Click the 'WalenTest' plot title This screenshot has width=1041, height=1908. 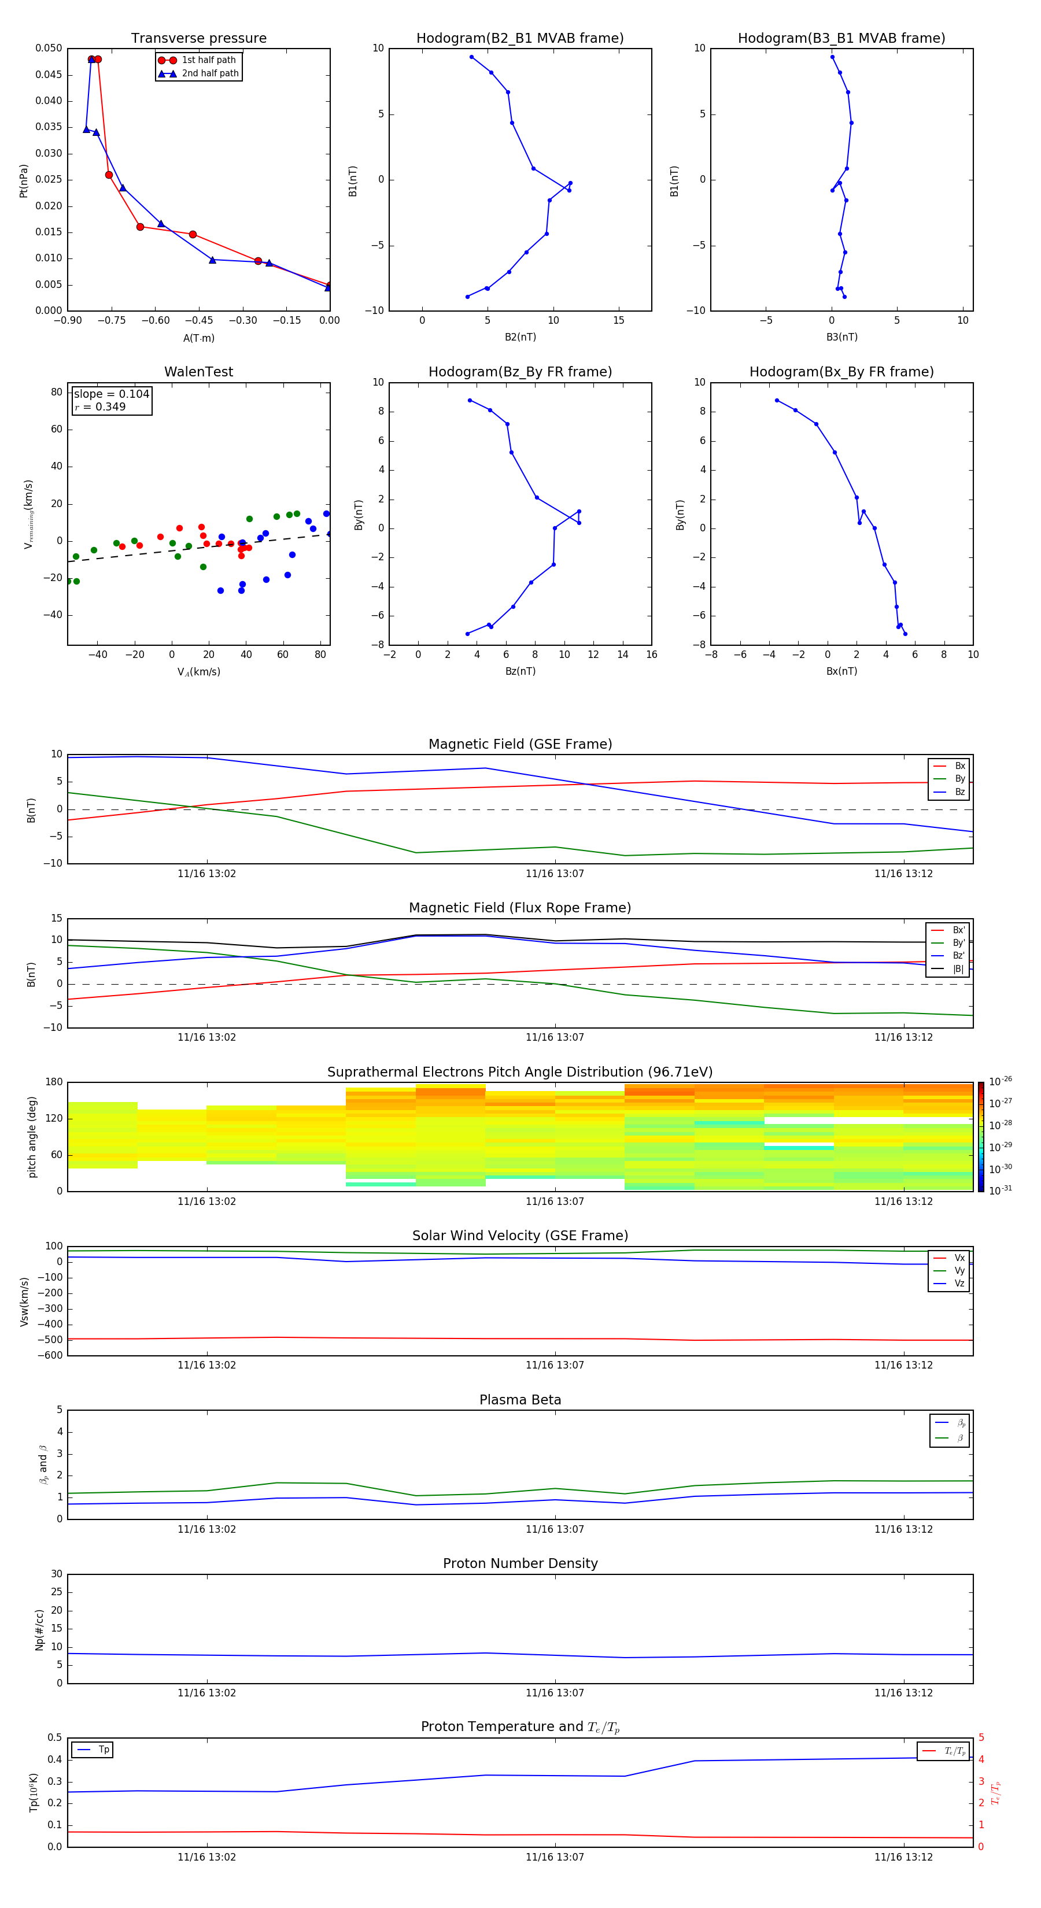(x=198, y=372)
